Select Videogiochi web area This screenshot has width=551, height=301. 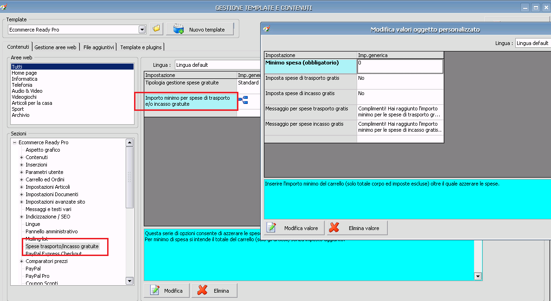click(x=24, y=97)
